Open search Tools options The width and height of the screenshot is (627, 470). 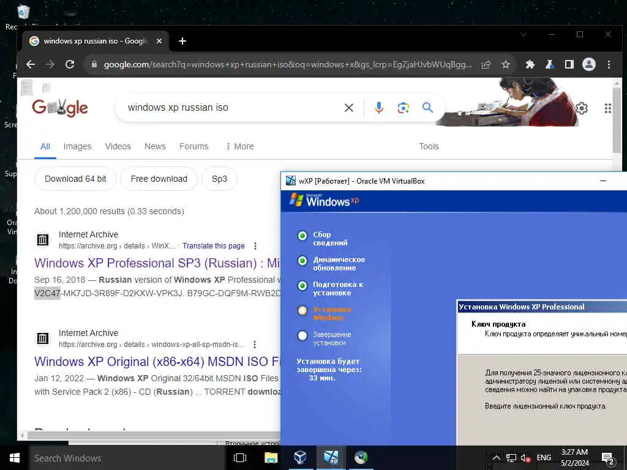pyautogui.click(x=429, y=146)
